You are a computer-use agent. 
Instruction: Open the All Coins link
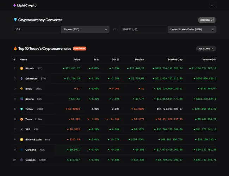point(206,49)
